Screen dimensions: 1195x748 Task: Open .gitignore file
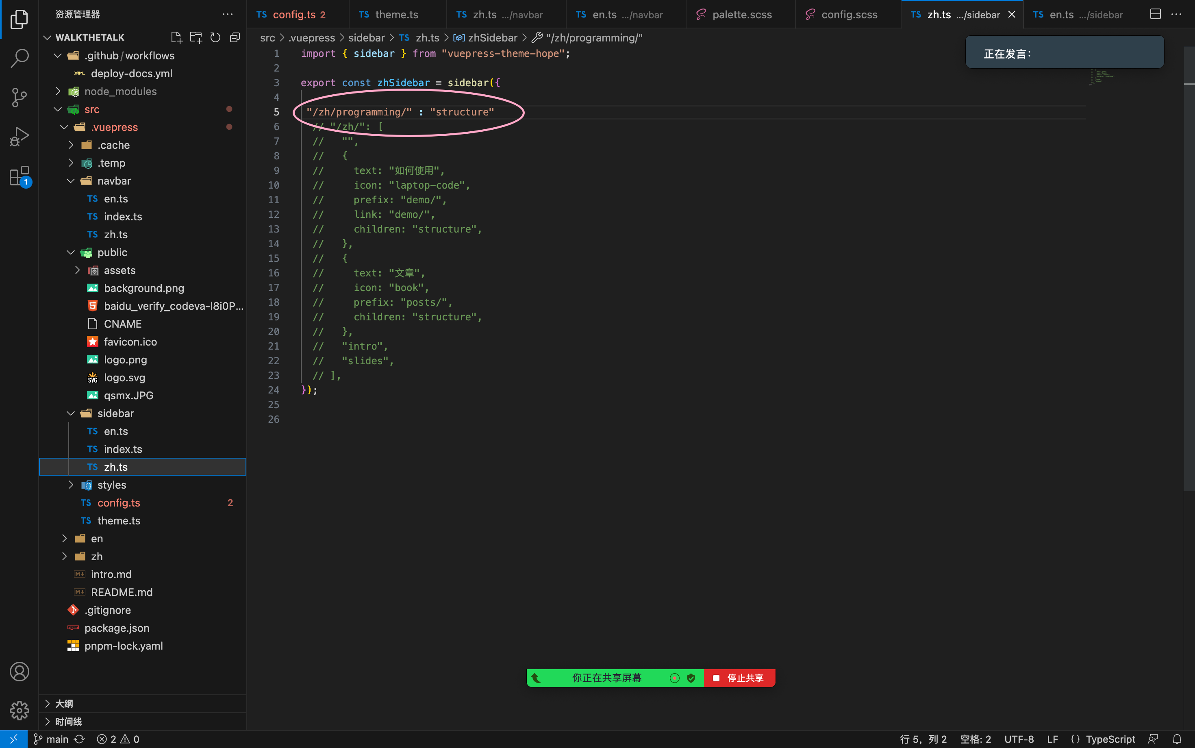coord(142,610)
